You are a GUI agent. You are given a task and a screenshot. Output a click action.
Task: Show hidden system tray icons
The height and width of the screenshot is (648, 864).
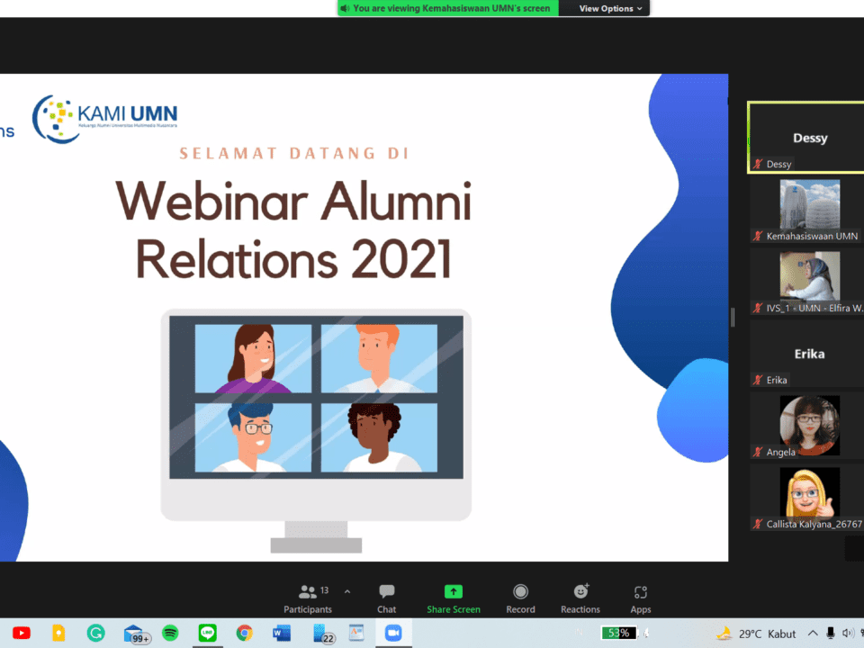tap(813, 634)
